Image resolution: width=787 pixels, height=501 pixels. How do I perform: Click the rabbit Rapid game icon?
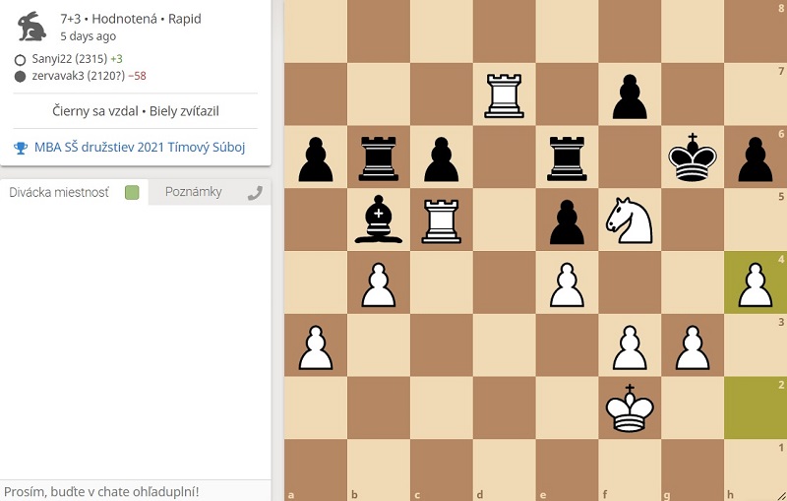[x=31, y=26]
